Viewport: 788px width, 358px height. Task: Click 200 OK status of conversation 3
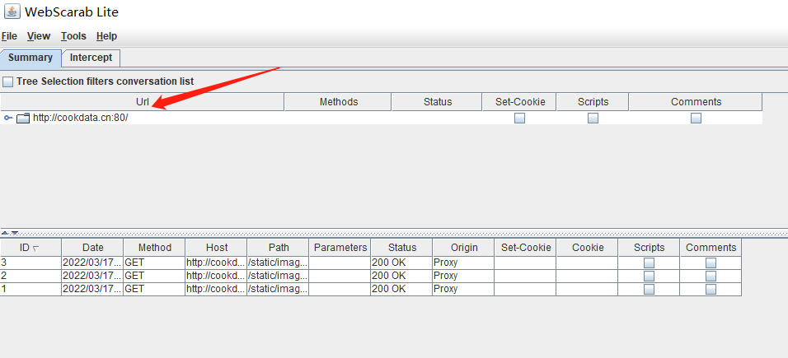(401, 263)
